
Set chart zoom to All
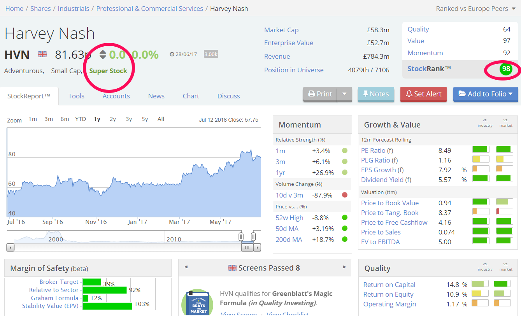161,119
